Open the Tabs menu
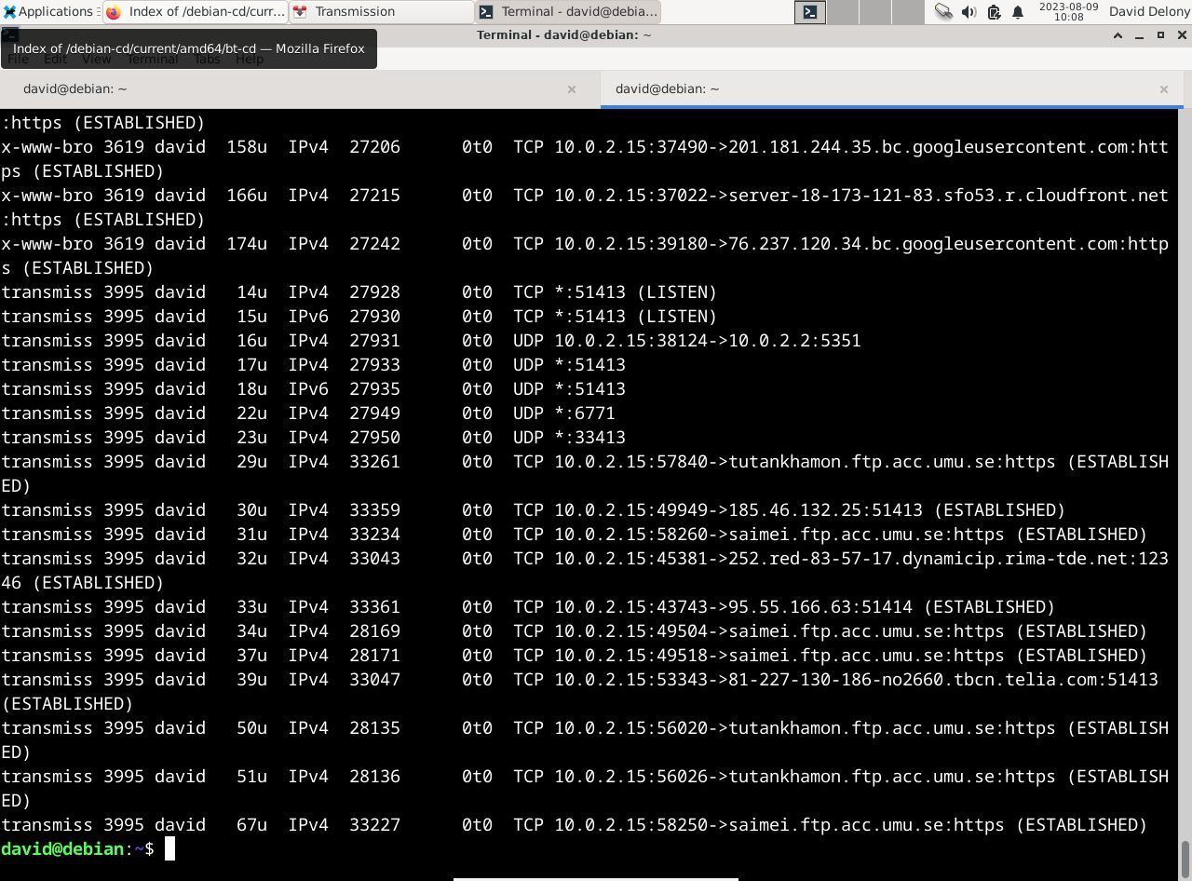The width and height of the screenshot is (1192, 881). [207, 59]
